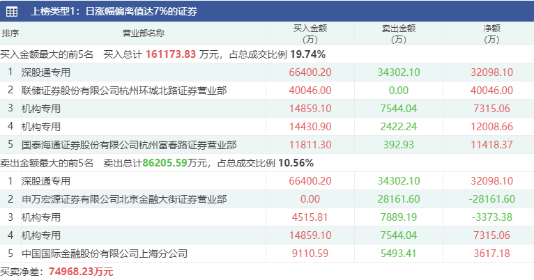534x280 pixels.
Task: Select the sell turnover ratio 10.56%
Action: pos(296,163)
